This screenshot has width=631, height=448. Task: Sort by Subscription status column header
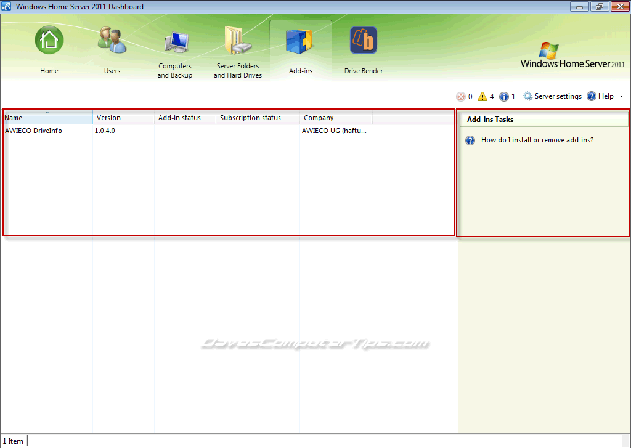coord(258,118)
